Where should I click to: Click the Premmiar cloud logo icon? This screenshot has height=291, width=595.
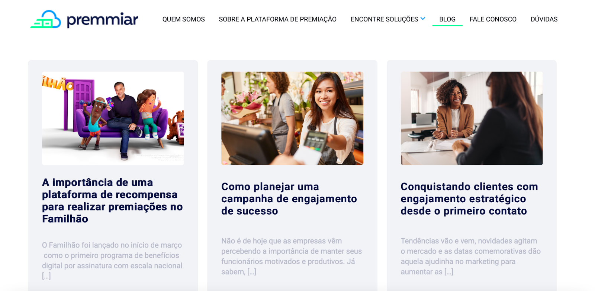point(46,19)
